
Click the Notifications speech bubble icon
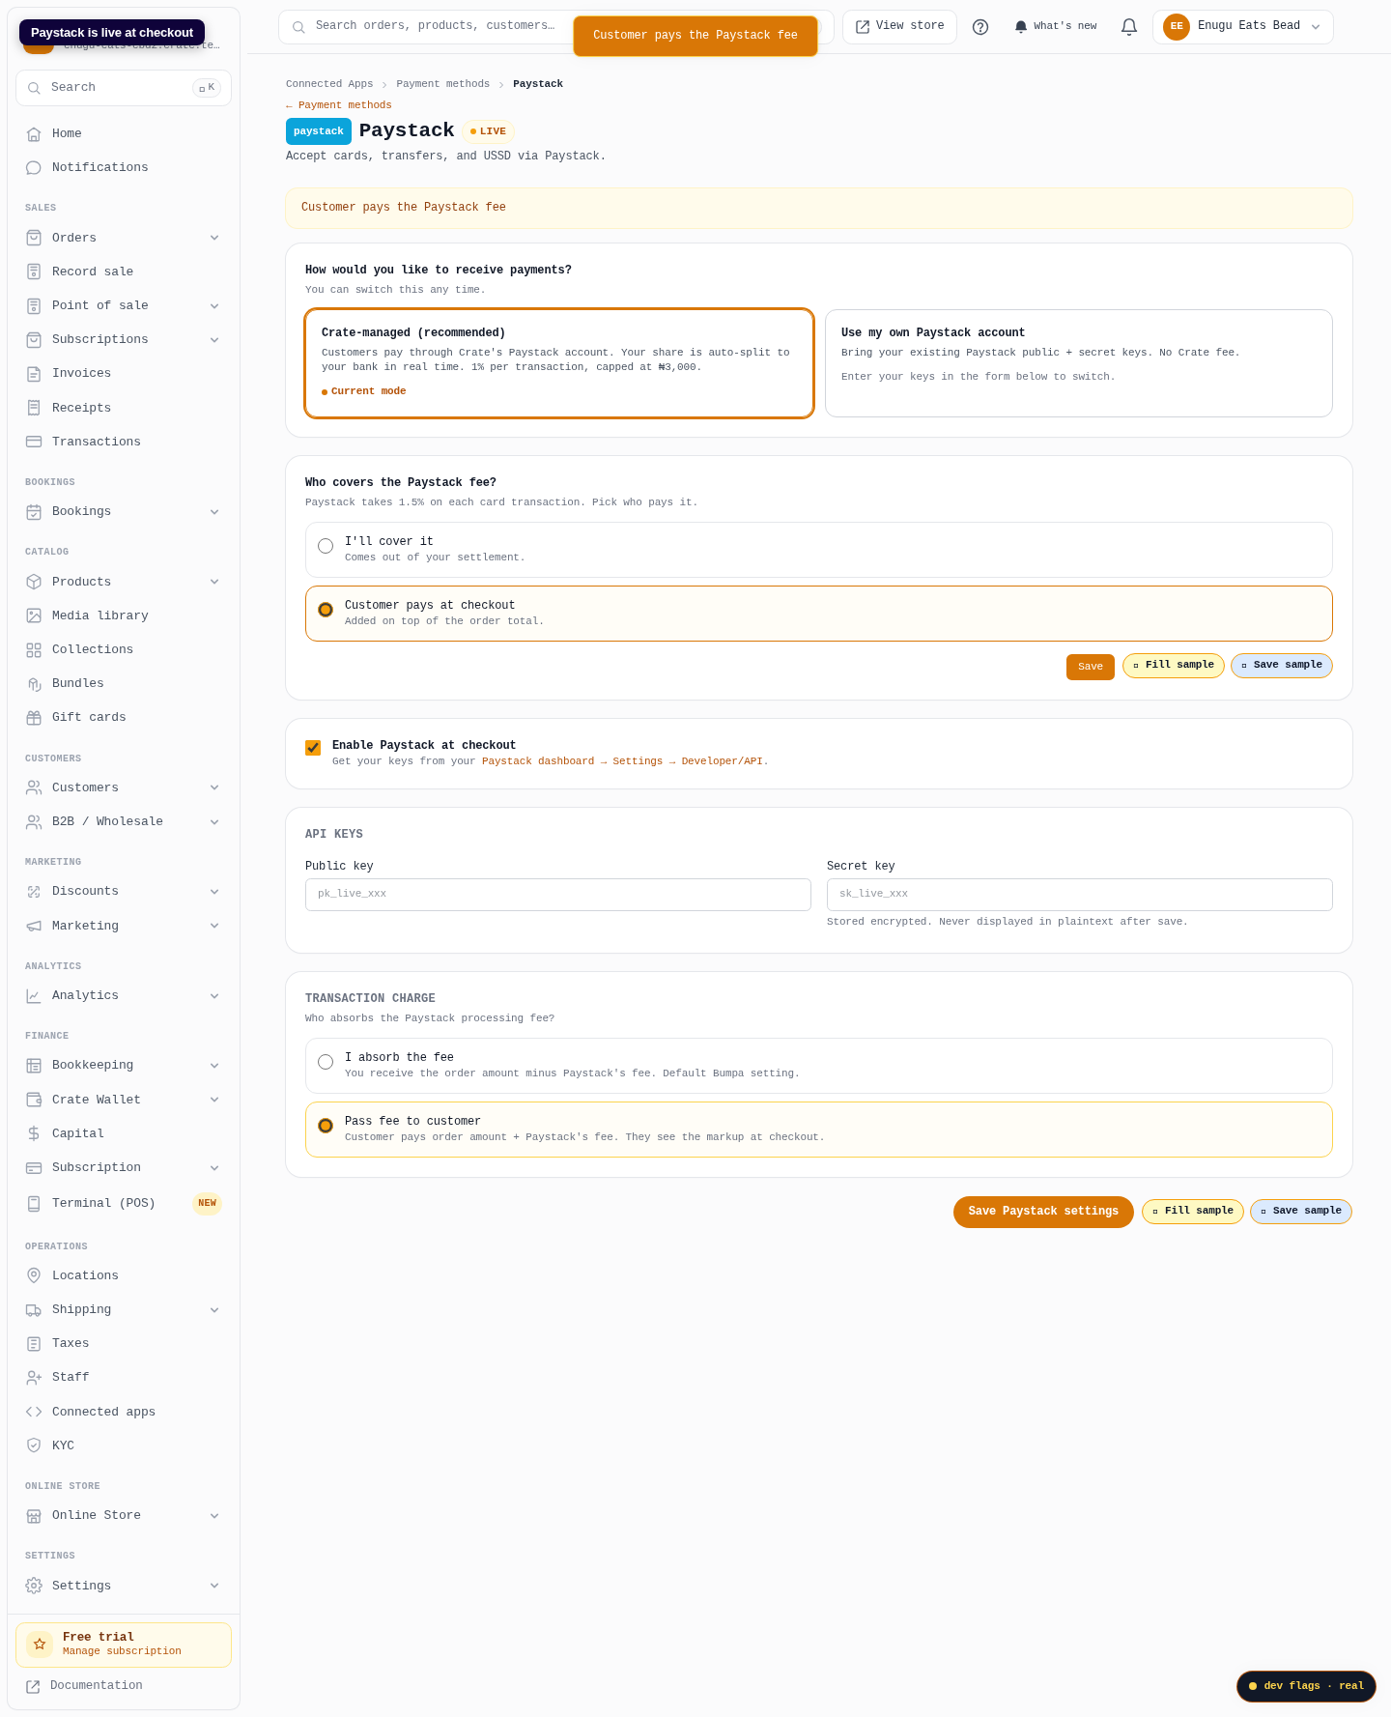click(34, 168)
